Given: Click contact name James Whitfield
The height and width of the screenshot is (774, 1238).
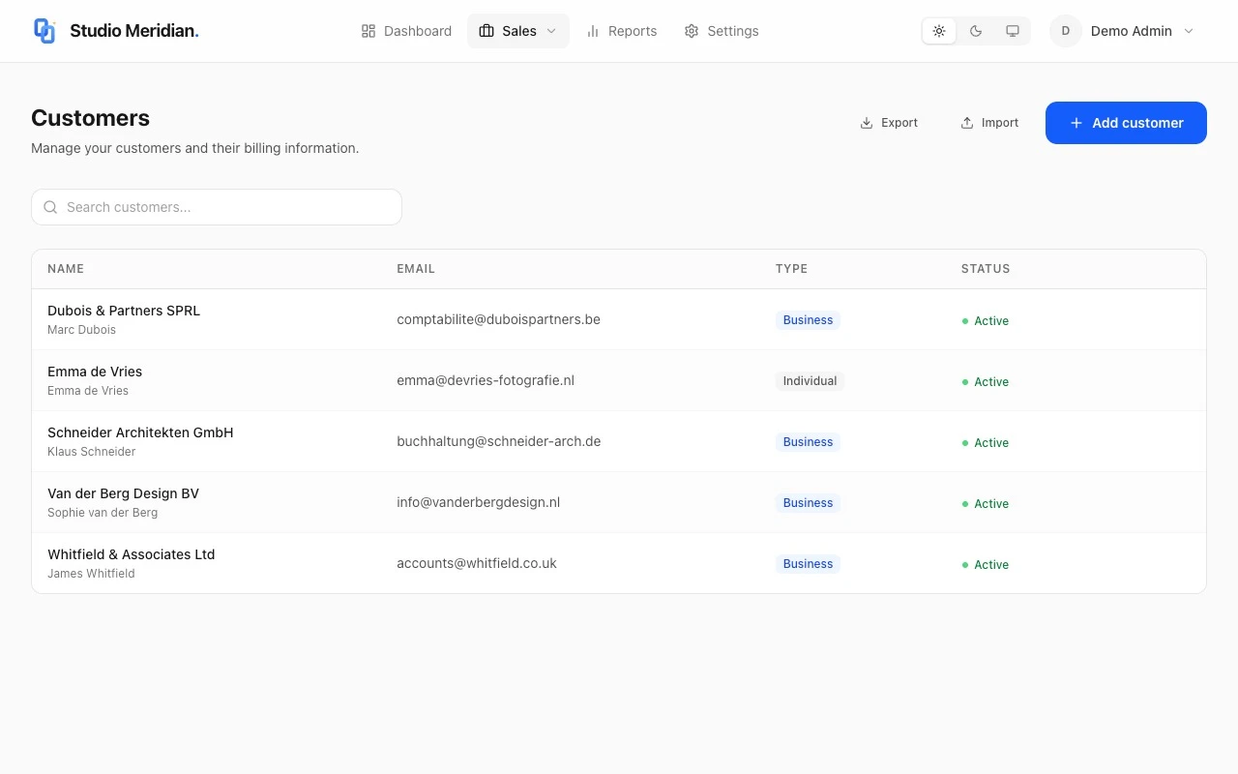Looking at the screenshot, I should pos(91,574).
